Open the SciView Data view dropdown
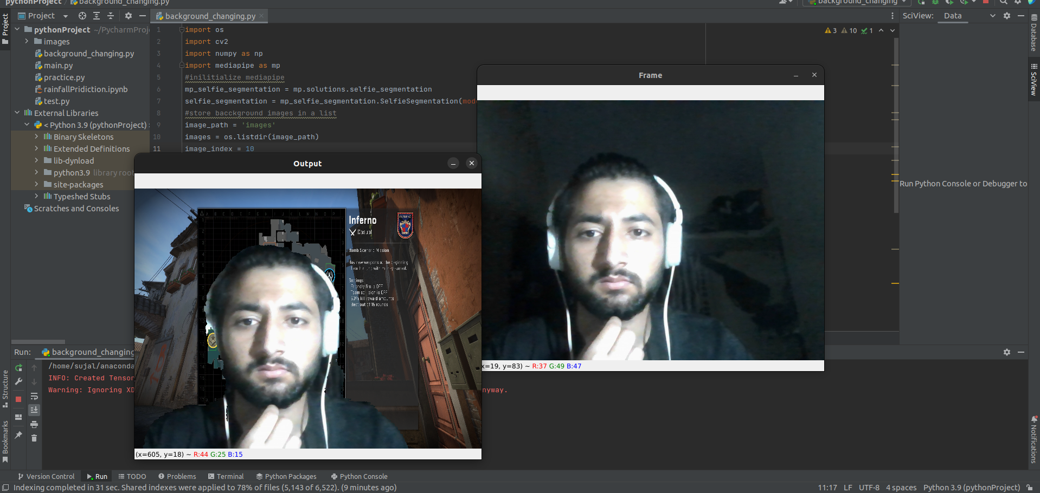The image size is (1040, 493). coord(992,16)
